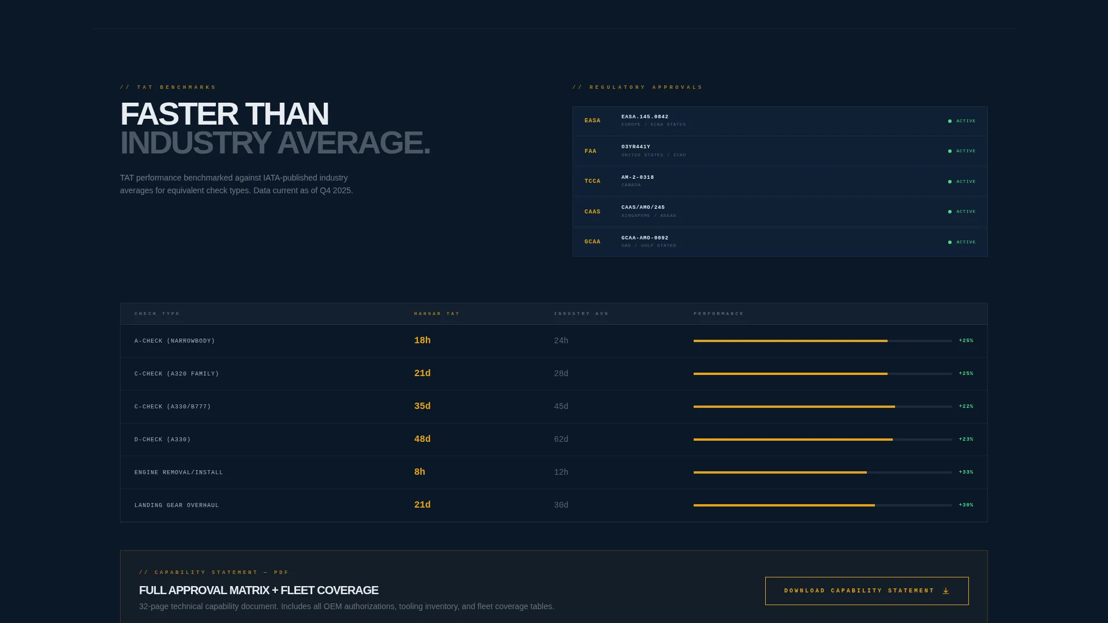This screenshot has height=623, width=1108.
Task: Click Full Approval Matrix + Fleet Coverage heading
Action: (259, 590)
